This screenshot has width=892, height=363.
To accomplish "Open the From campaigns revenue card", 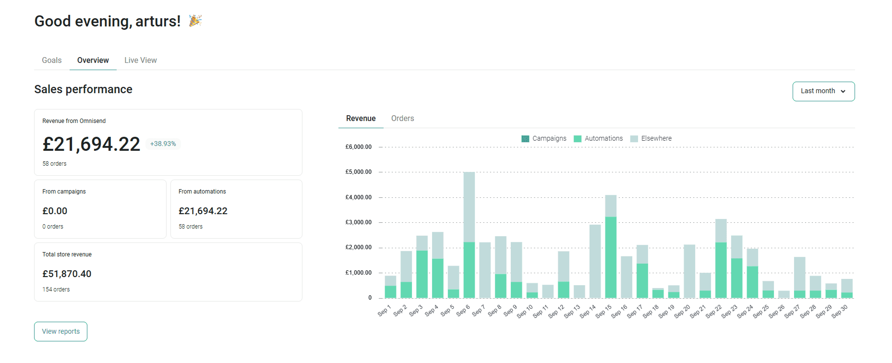I will tap(100, 209).
